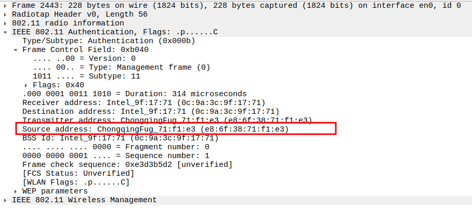This screenshot has width=472, height=208.
Task: Expand the Flags: 0x40 node
Action: point(26,85)
